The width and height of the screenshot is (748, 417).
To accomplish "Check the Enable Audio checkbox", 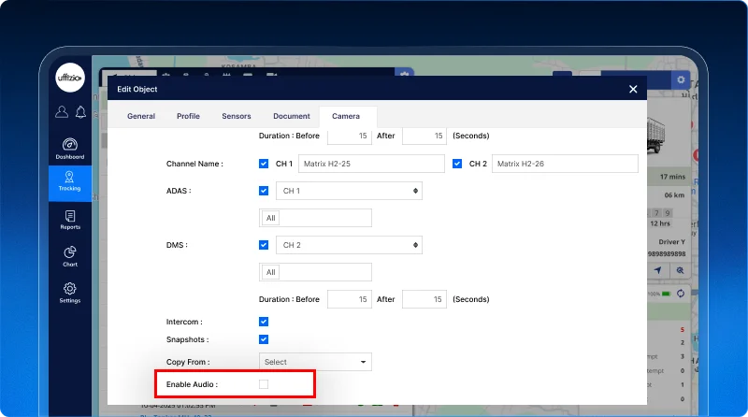I will 264,384.
